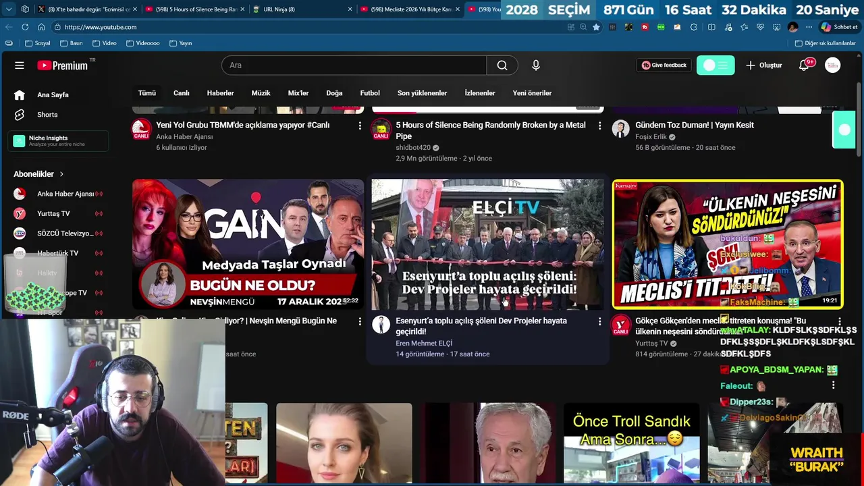Click the YouTube Premium logo
Image resolution: width=864 pixels, height=486 pixels.
tap(62, 65)
